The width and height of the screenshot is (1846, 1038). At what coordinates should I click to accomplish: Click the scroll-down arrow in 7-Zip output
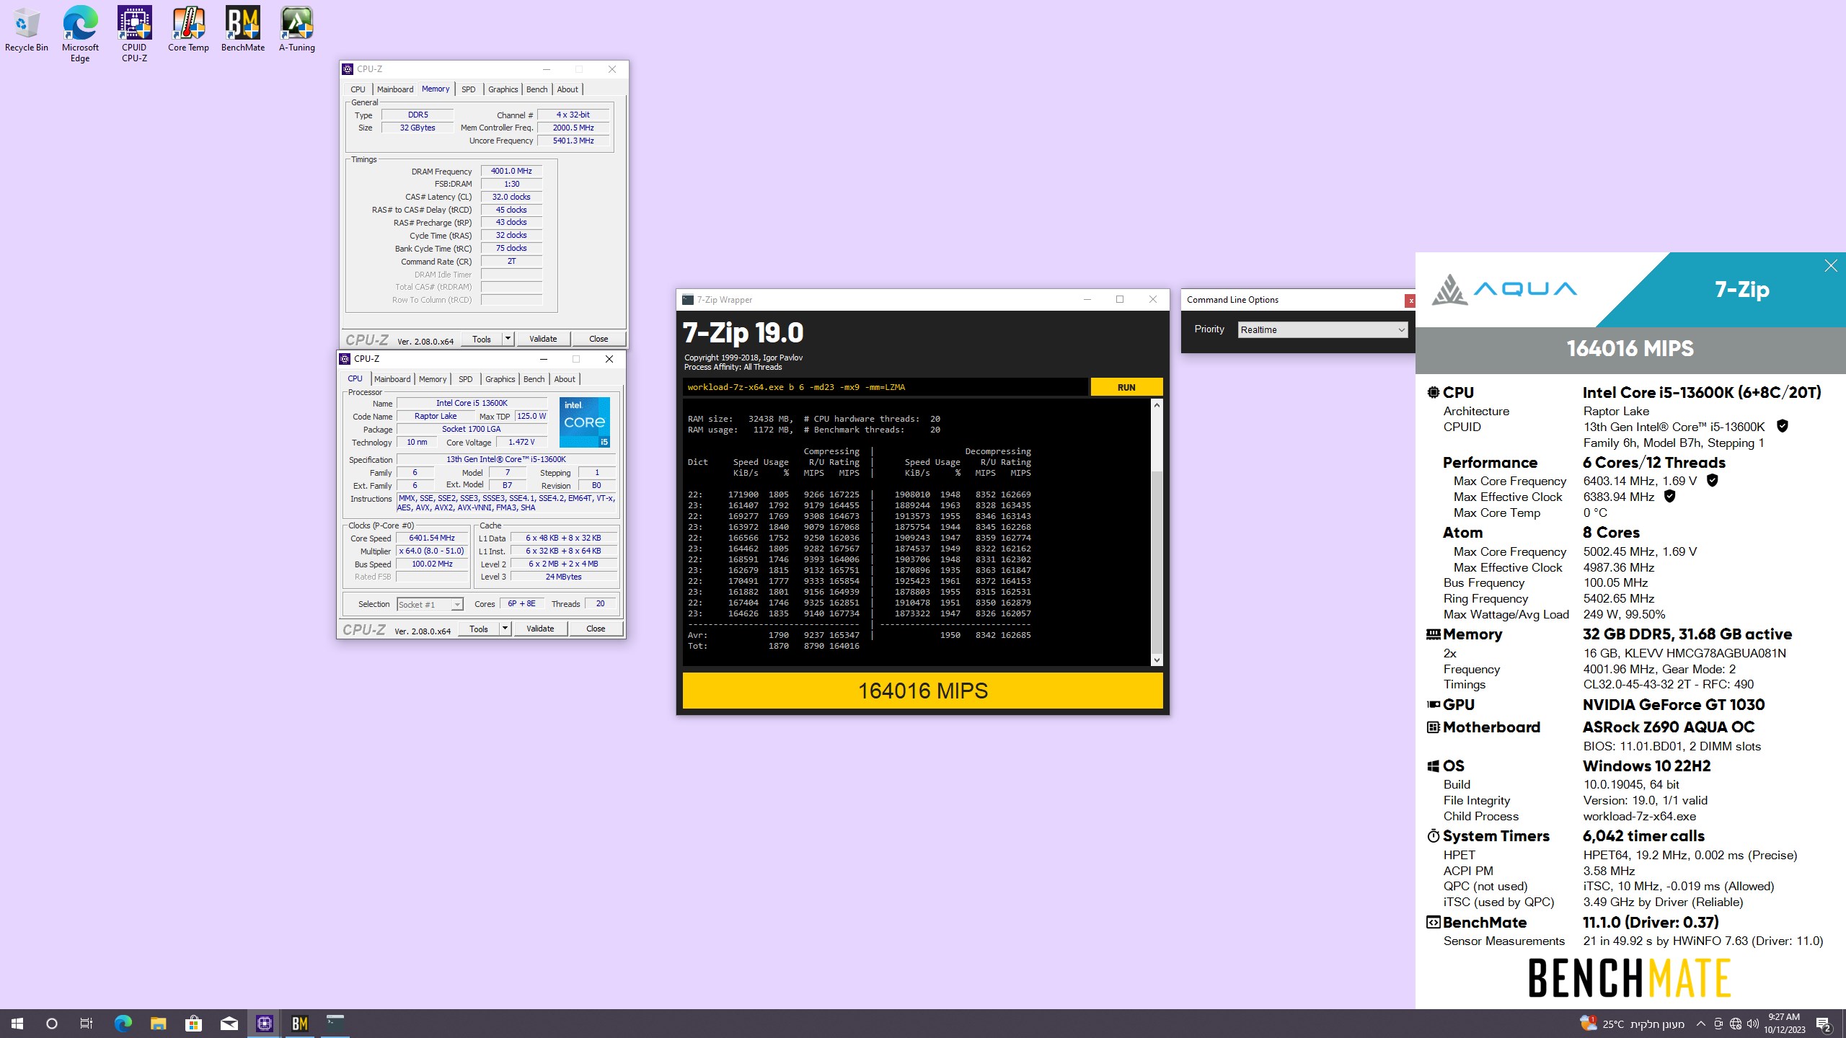(x=1157, y=660)
